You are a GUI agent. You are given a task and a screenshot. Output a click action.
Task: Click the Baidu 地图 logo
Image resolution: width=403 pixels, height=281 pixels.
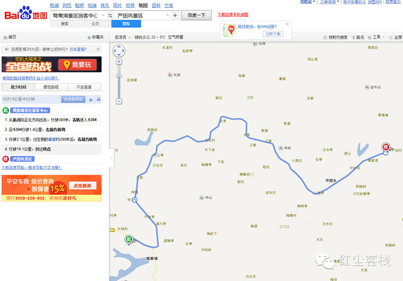(x=26, y=13)
